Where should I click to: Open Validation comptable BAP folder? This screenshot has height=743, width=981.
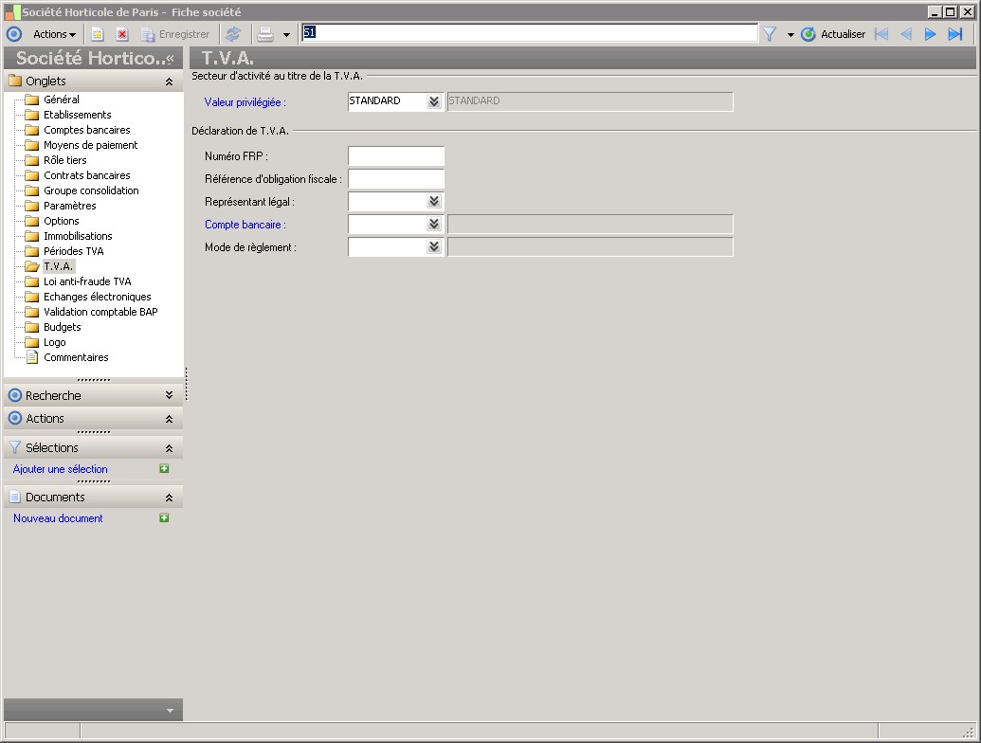pyautogui.click(x=100, y=312)
